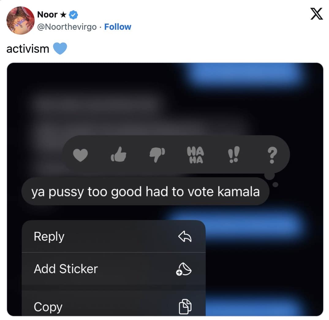The image size is (329, 320).
Task: Tap the thumbs down reaction
Action: tap(157, 154)
